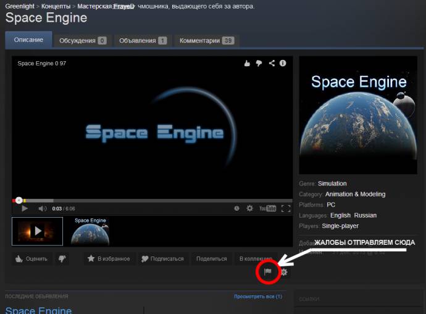Go to Greenlight breadcrumb link
The image size is (426, 314).
(20, 6)
